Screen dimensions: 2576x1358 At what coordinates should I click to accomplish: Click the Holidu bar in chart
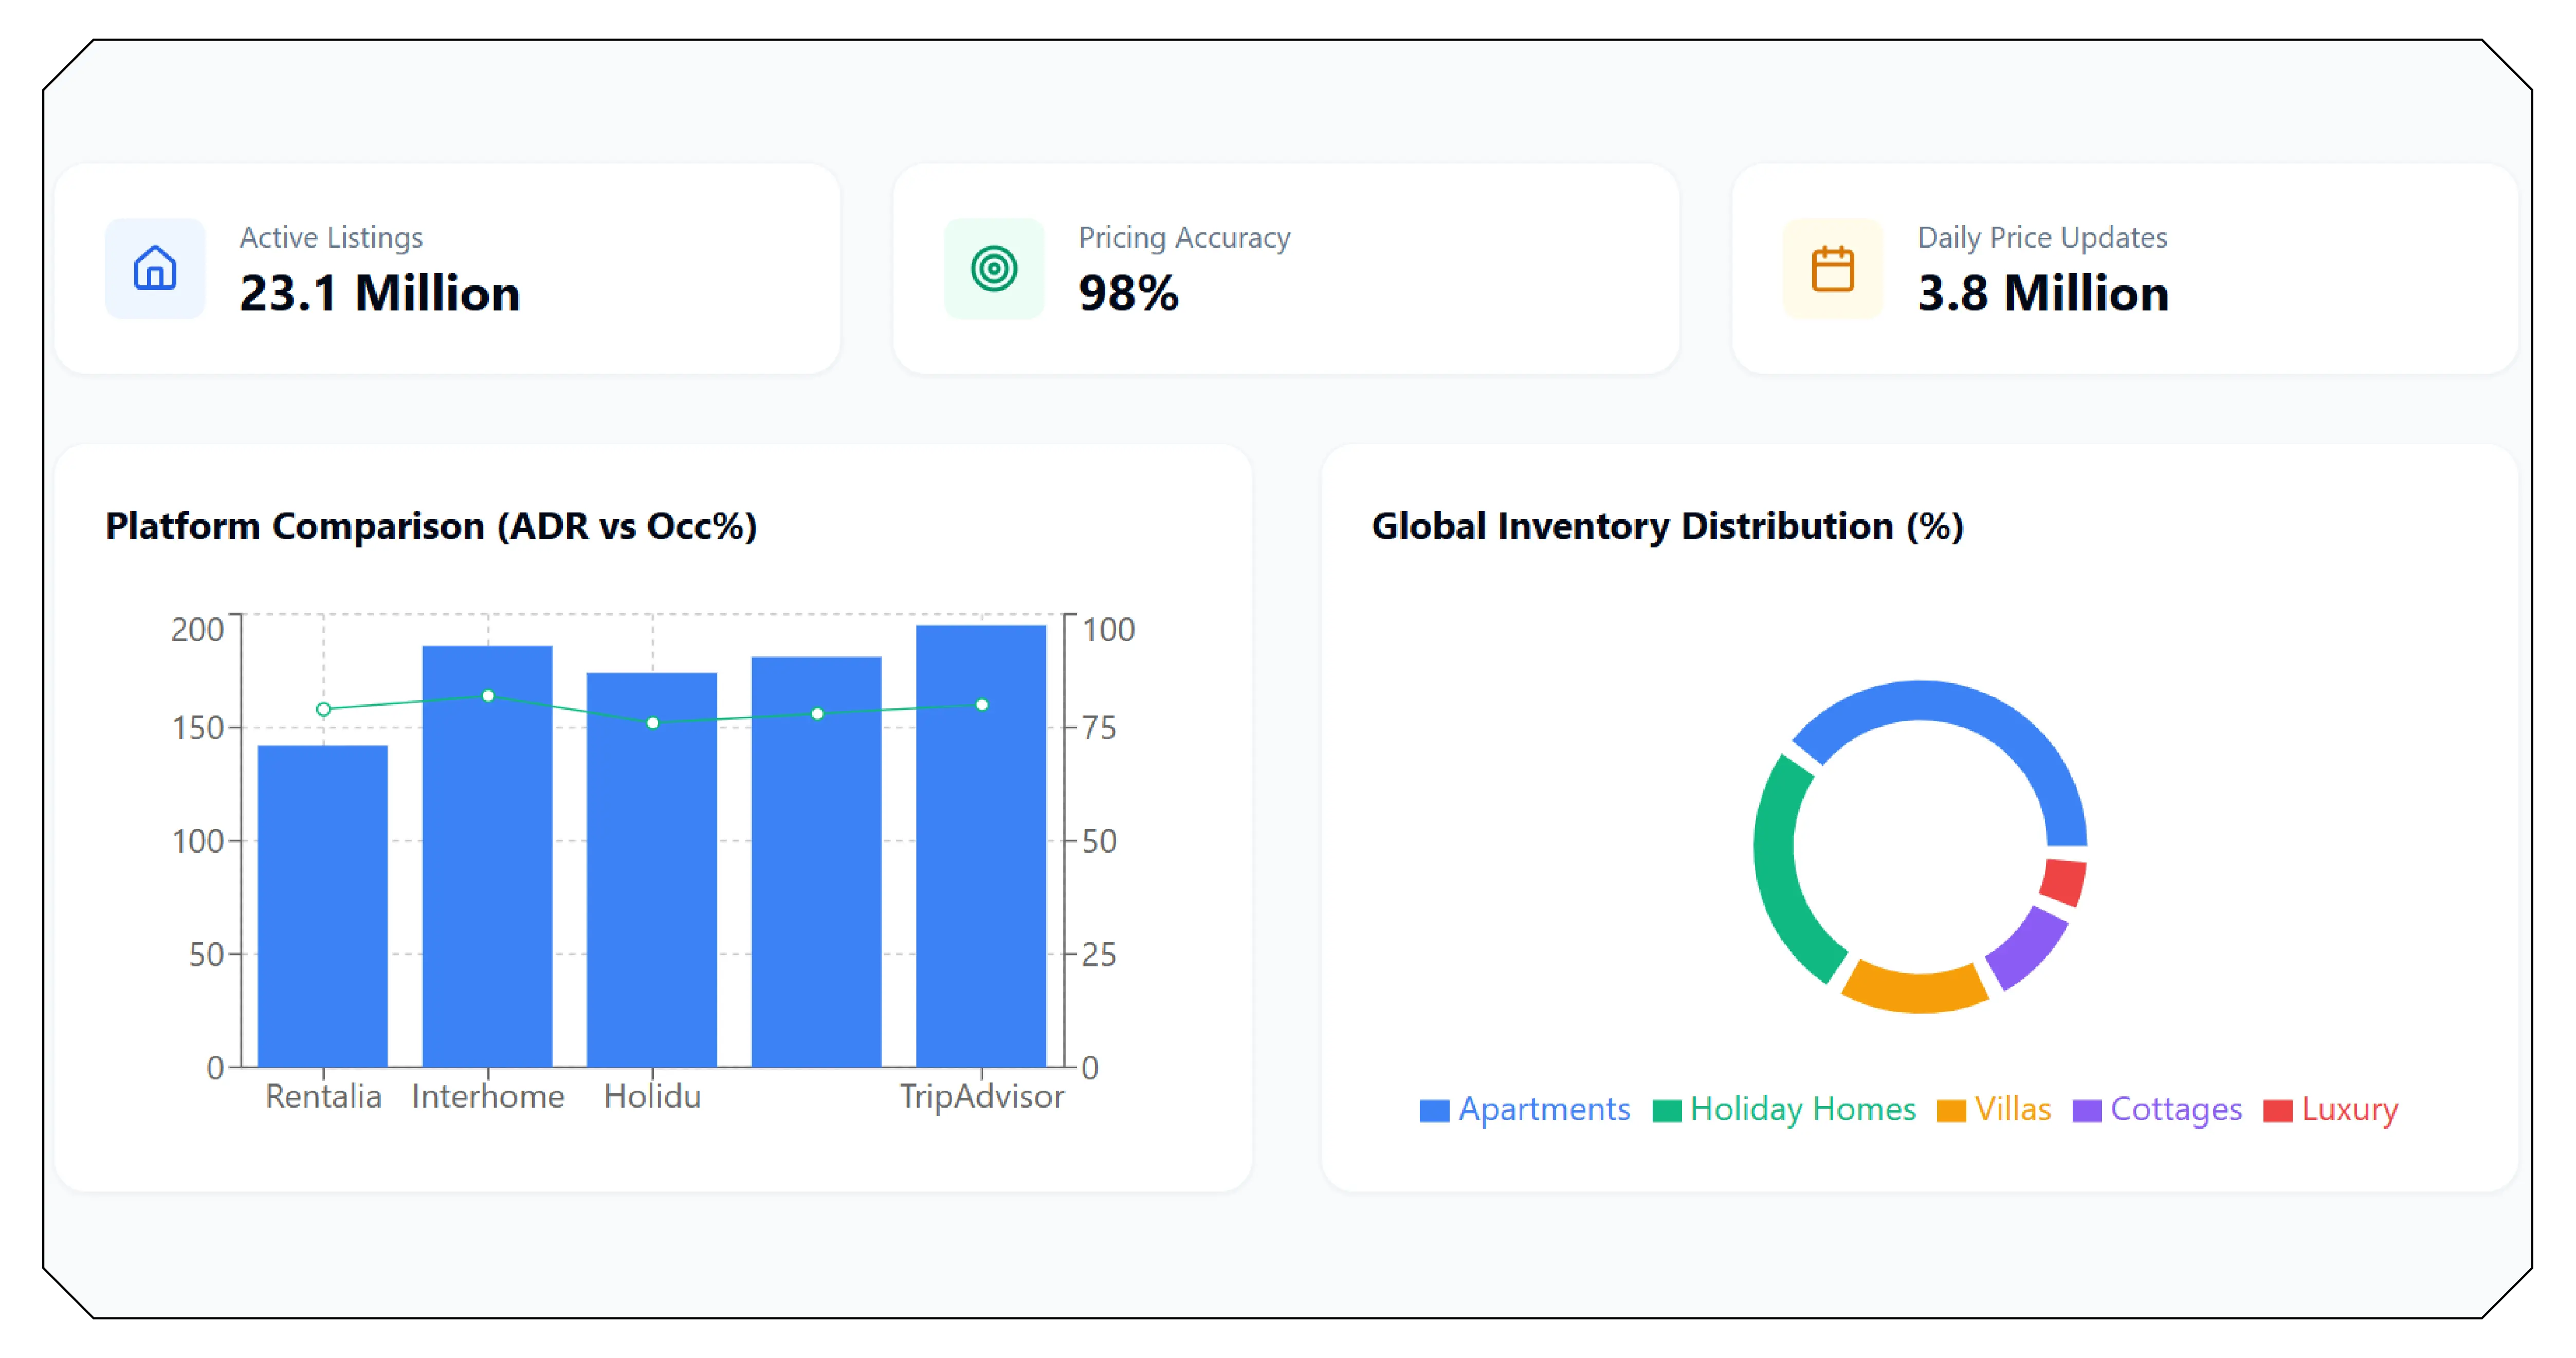[x=652, y=870]
